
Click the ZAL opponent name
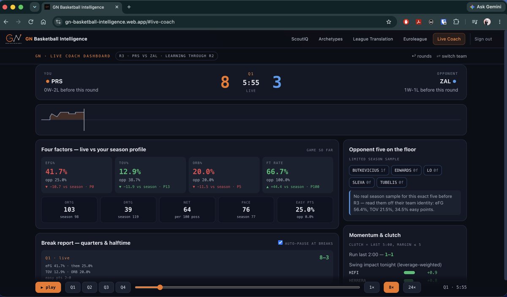[445, 81]
